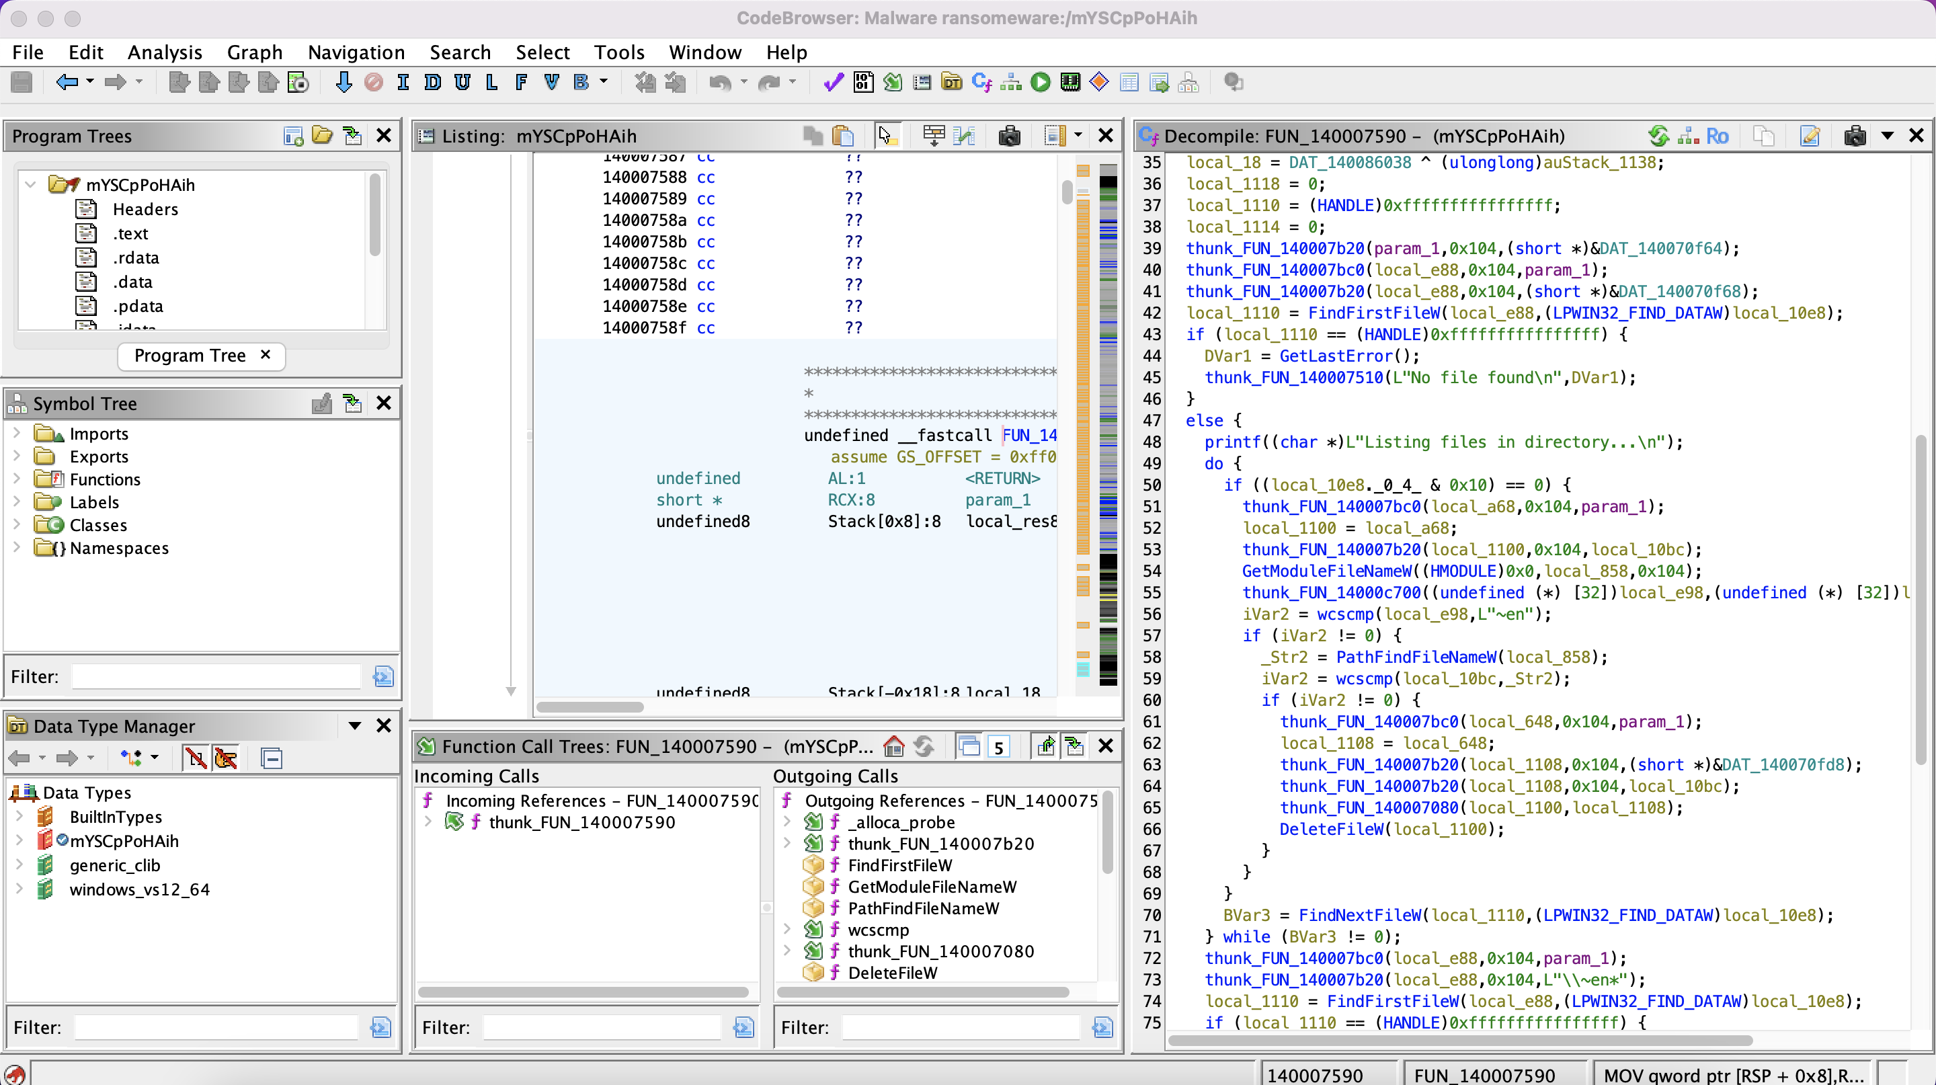The image size is (1936, 1085).
Task: Select generic_clib in Data Type Manager
Action: point(115,866)
